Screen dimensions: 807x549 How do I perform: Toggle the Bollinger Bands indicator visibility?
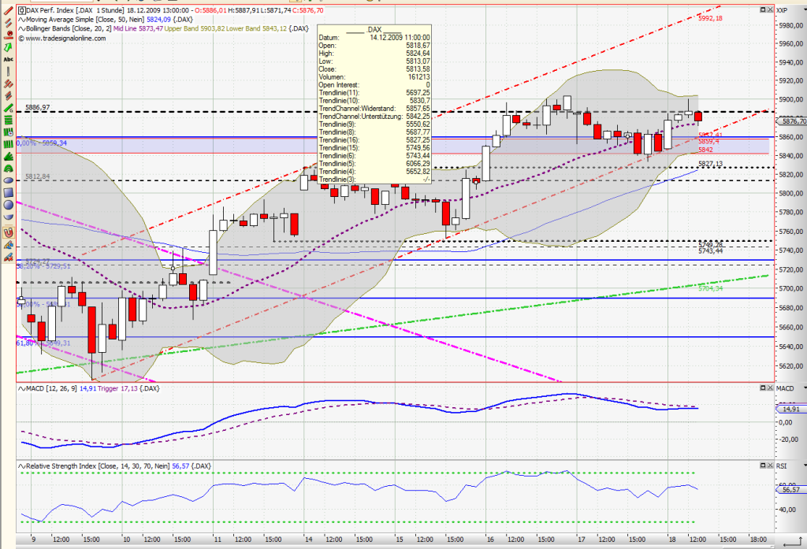click(22, 28)
